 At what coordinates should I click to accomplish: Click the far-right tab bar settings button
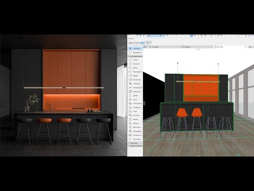pos(250,47)
